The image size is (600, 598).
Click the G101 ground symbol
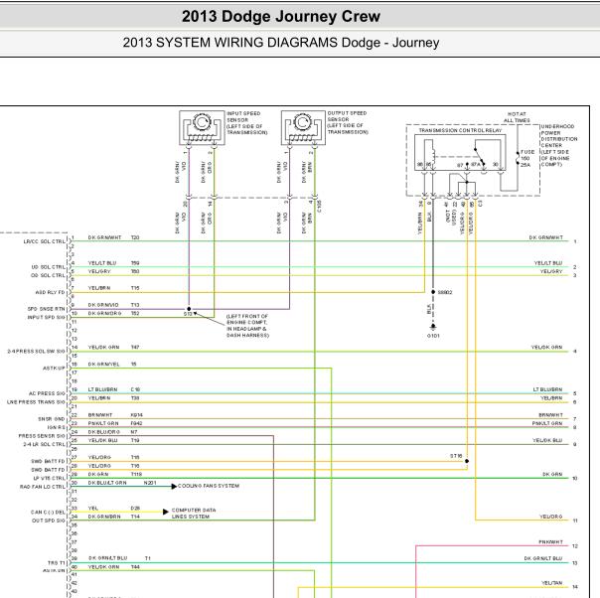point(433,327)
